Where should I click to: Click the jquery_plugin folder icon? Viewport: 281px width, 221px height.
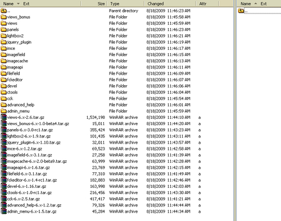[x=3, y=42]
